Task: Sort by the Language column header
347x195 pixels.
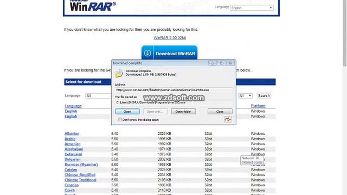Action: click(73, 106)
